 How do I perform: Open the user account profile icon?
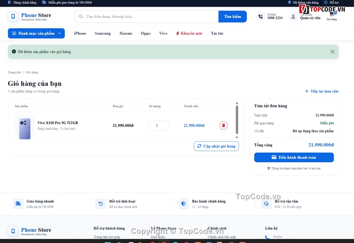pos(293,16)
